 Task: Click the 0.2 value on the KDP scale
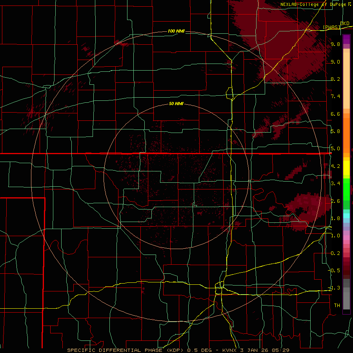point(335,253)
